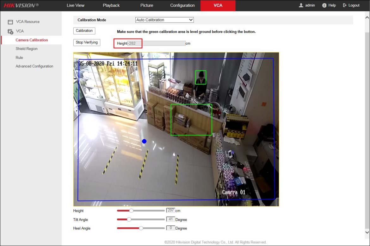Click the Calibration button
The height and width of the screenshot is (246, 370).
pos(84,31)
